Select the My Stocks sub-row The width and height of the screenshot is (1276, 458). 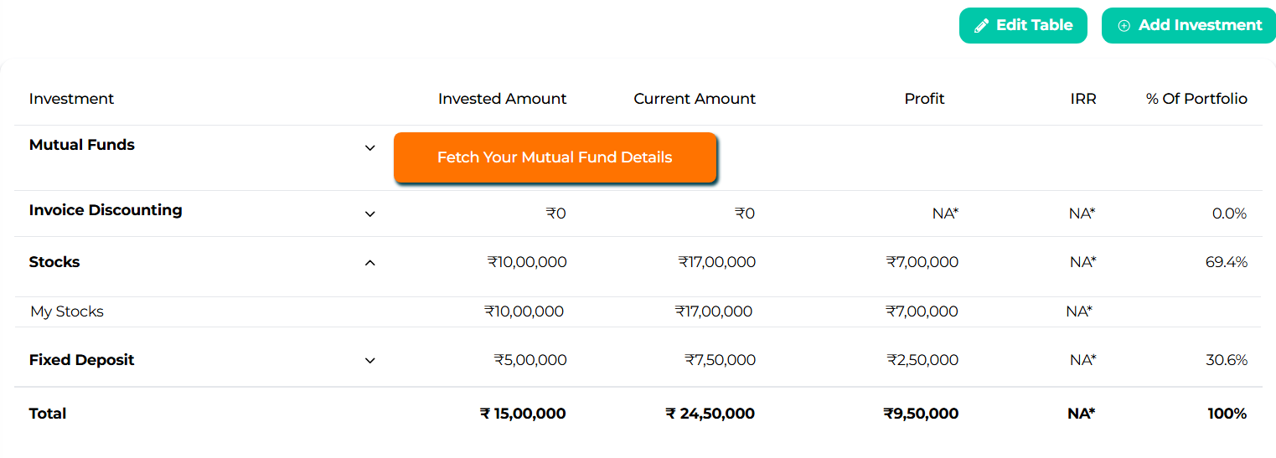pyautogui.click(x=67, y=311)
